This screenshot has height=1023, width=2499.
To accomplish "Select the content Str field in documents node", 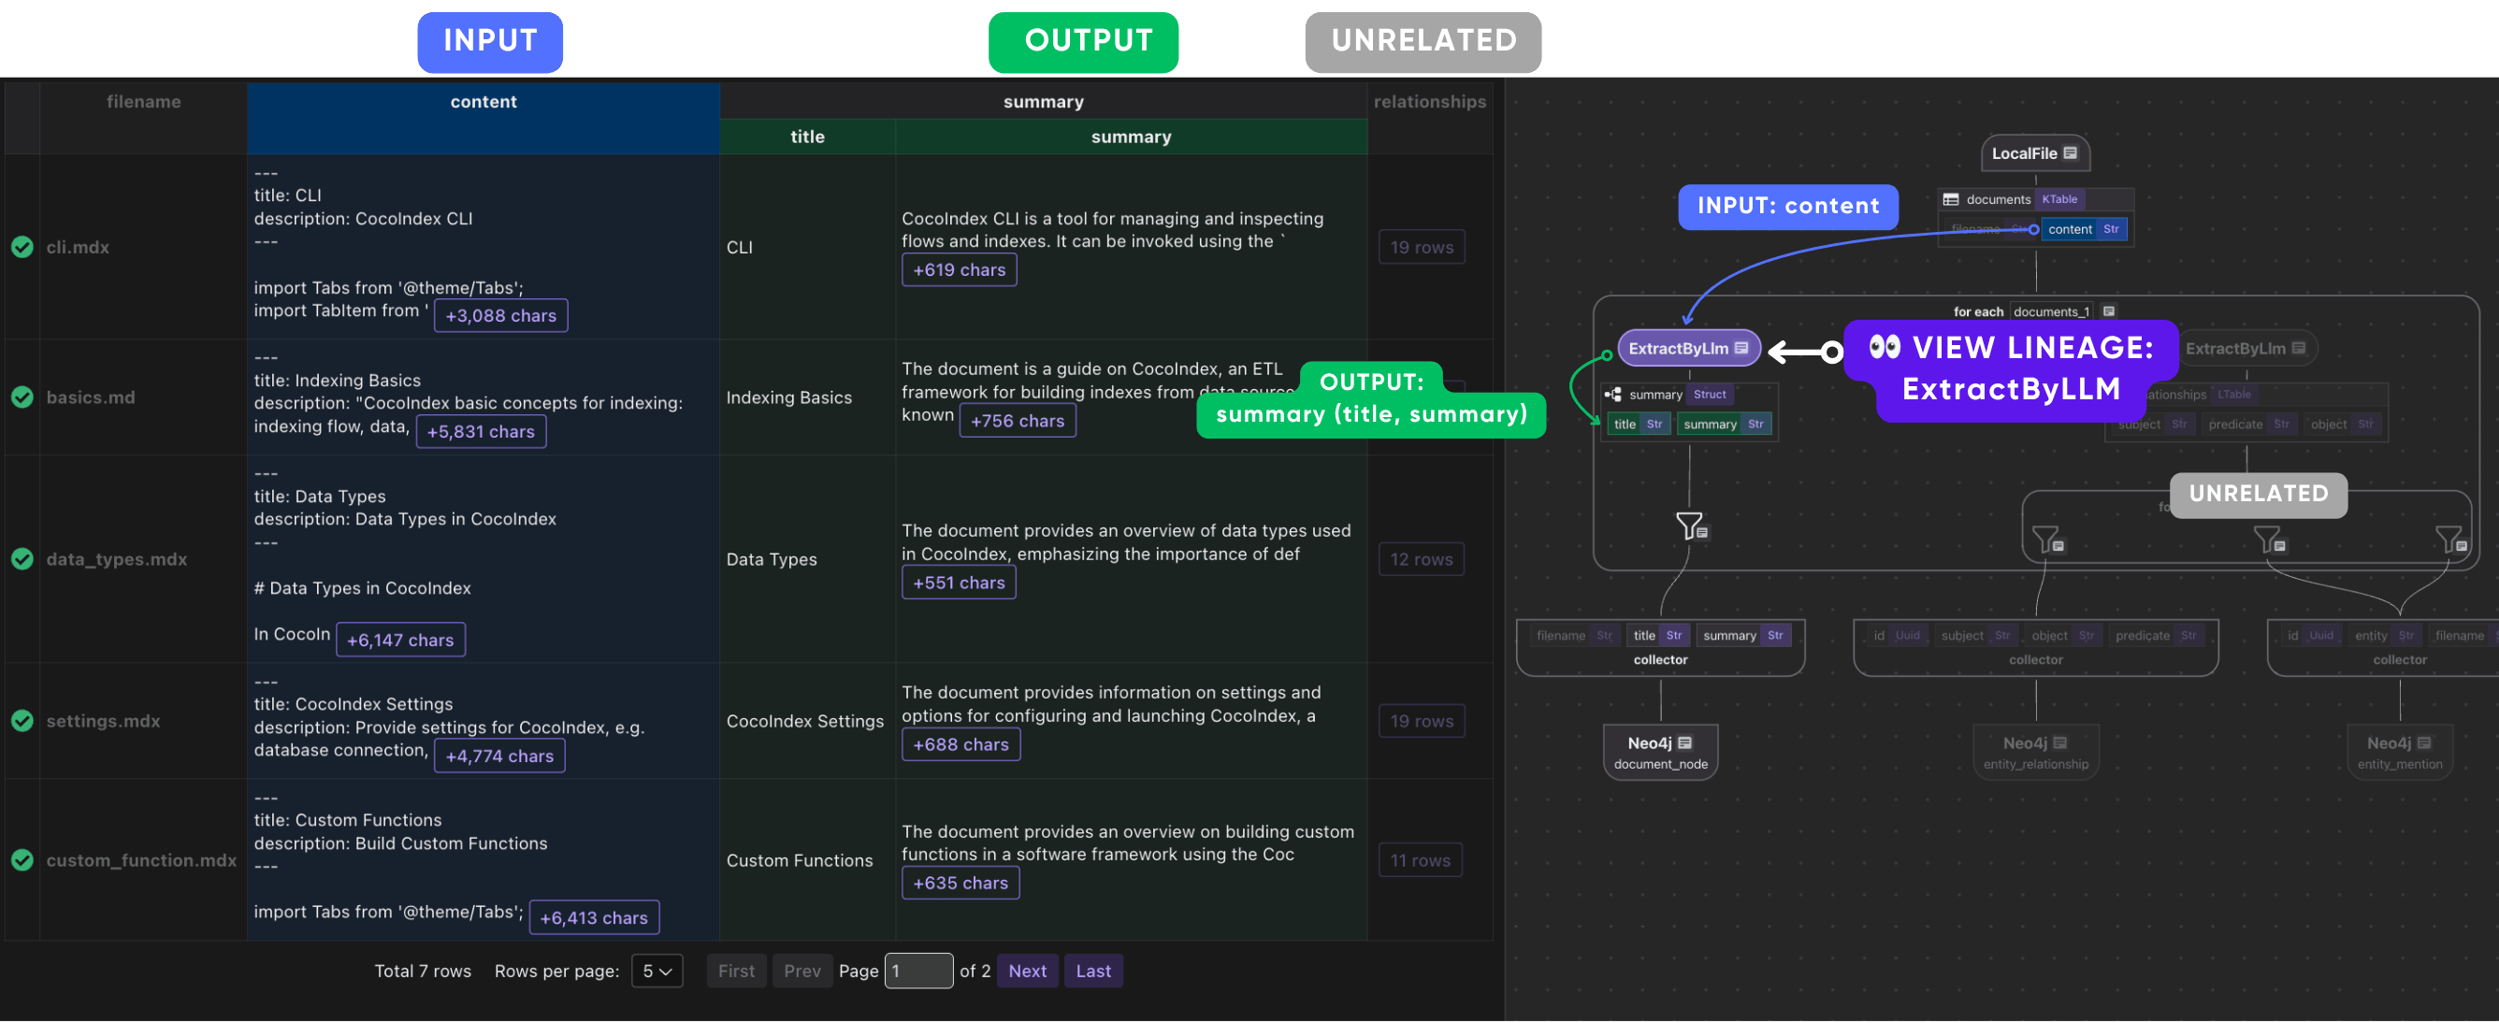I will [2084, 230].
